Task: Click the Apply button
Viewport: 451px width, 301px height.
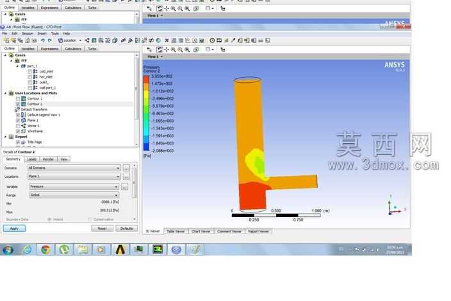Action: click(14, 228)
